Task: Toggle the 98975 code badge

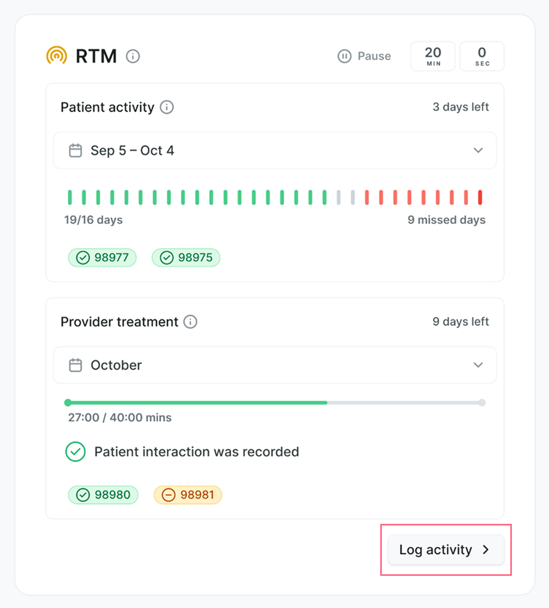Action: 186,257
